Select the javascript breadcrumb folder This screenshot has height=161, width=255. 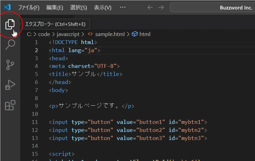pyautogui.click(x=68, y=34)
